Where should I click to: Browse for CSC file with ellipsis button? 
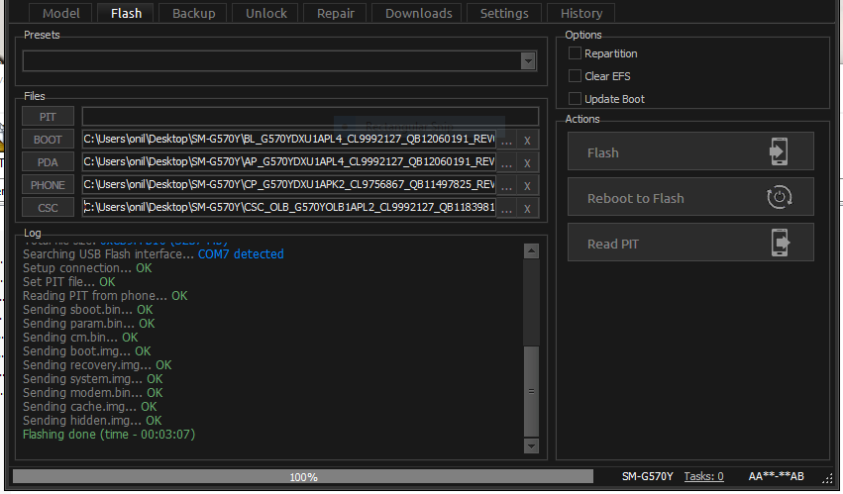pyautogui.click(x=506, y=208)
